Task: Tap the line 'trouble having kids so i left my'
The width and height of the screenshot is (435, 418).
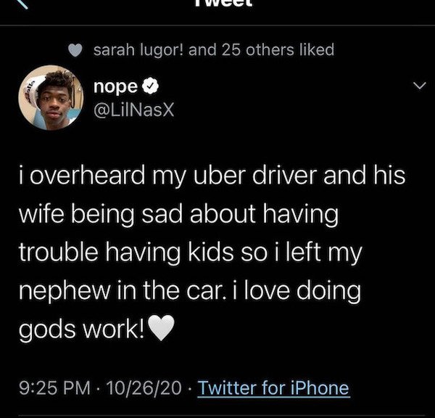Action: tap(191, 253)
